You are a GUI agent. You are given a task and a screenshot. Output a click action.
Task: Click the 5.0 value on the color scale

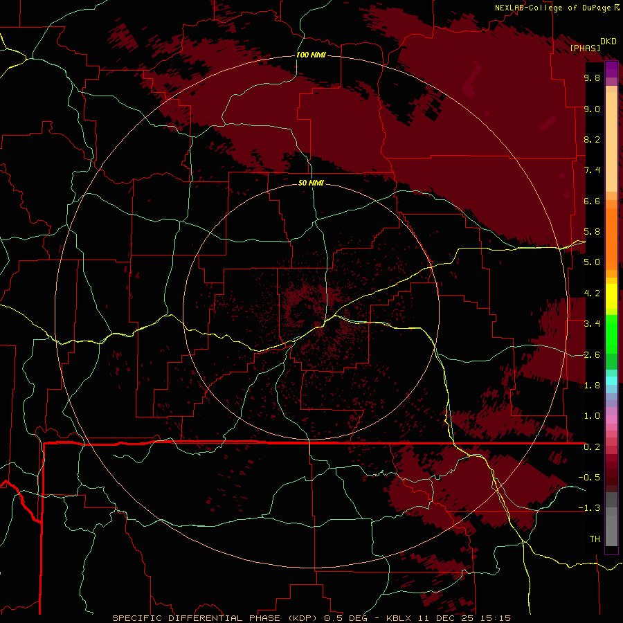(x=592, y=262)
